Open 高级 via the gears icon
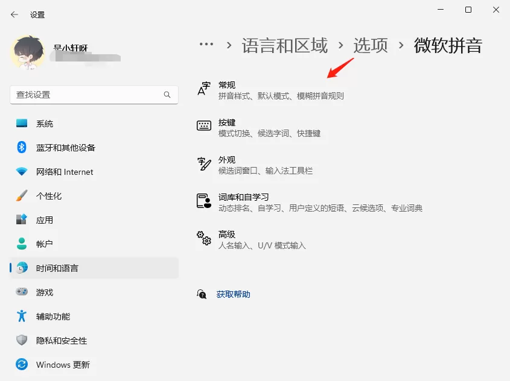Viewport: 510px width, 381px height. pyautogui.click(x=204, y=238)
